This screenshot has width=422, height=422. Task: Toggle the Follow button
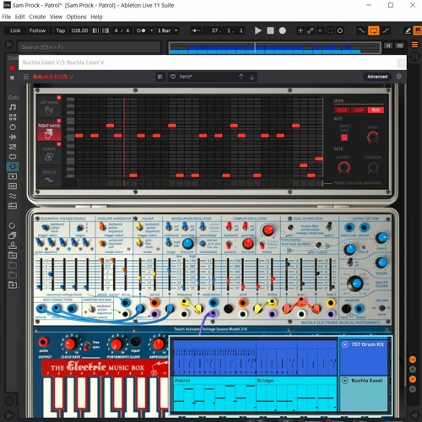(x=37, y=30)
